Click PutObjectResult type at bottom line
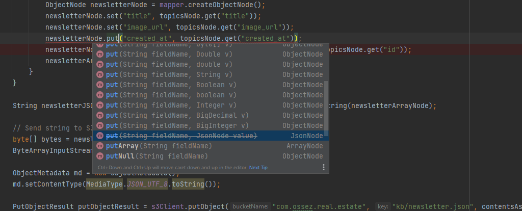The image size is (522, 211). point(43,207)
